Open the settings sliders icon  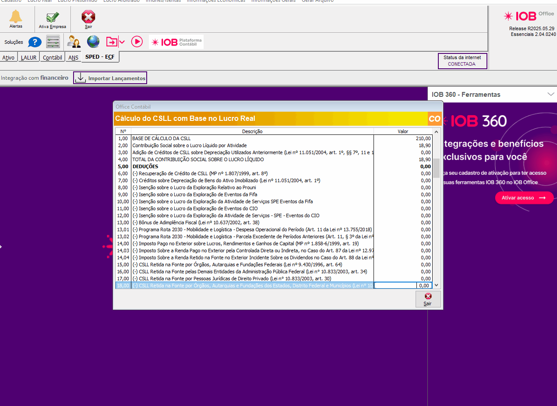[53, 42]
